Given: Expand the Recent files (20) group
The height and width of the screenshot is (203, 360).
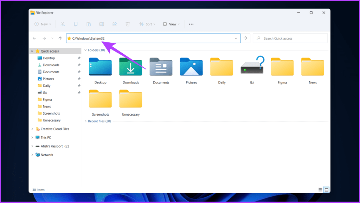Looking at the screenshot, I should pyautogui.click(x=86, y=121).
